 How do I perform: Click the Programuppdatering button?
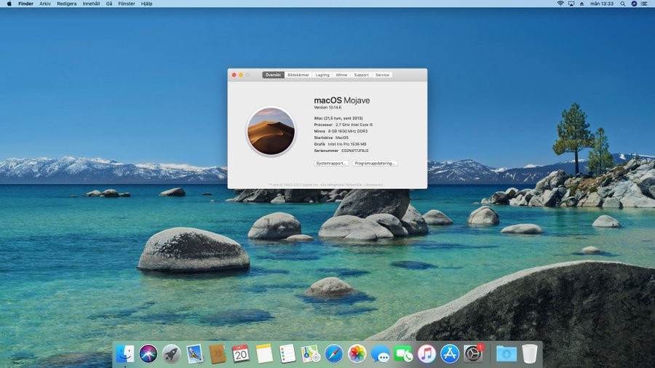point(376,163)
